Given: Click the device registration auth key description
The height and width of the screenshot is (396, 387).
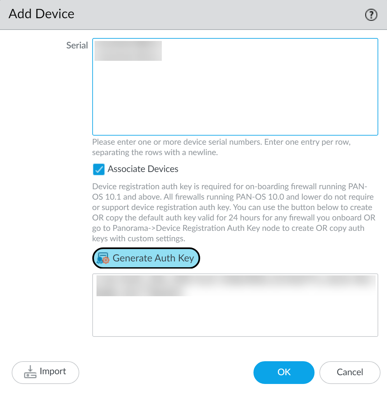Looking at the screenshot, I should (233, 212).
